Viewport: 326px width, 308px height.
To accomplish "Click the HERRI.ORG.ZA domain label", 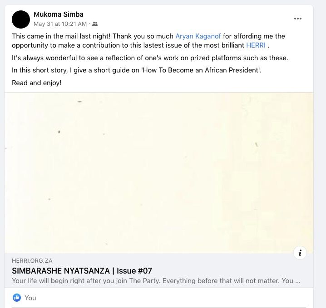I will (x=32, y=261).
